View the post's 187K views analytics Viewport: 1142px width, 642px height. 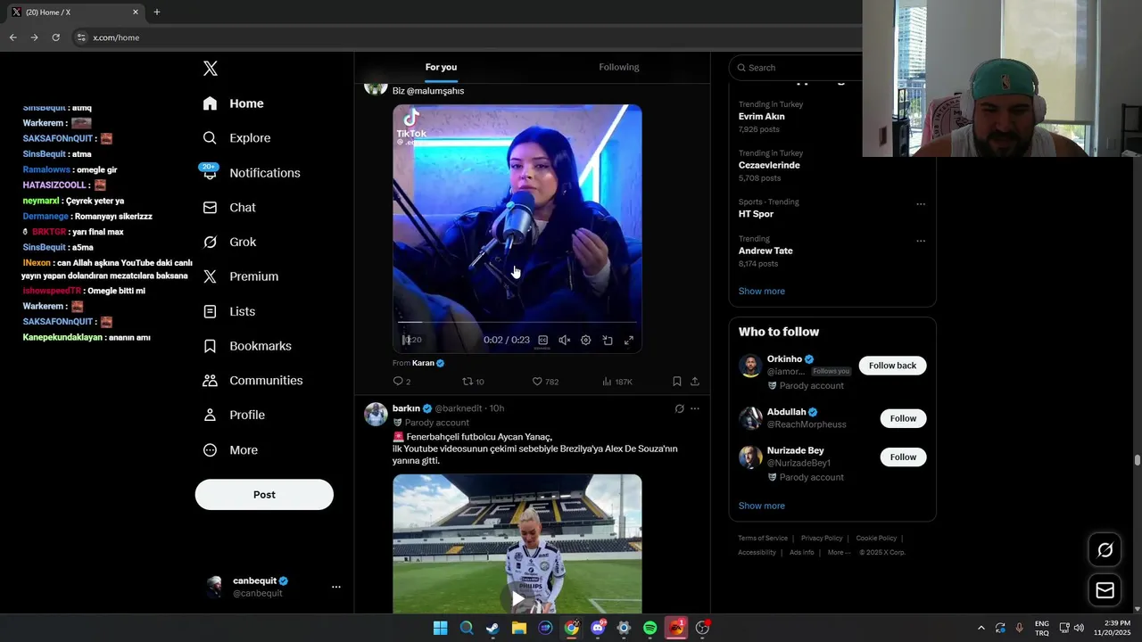[x=617, y=382]
